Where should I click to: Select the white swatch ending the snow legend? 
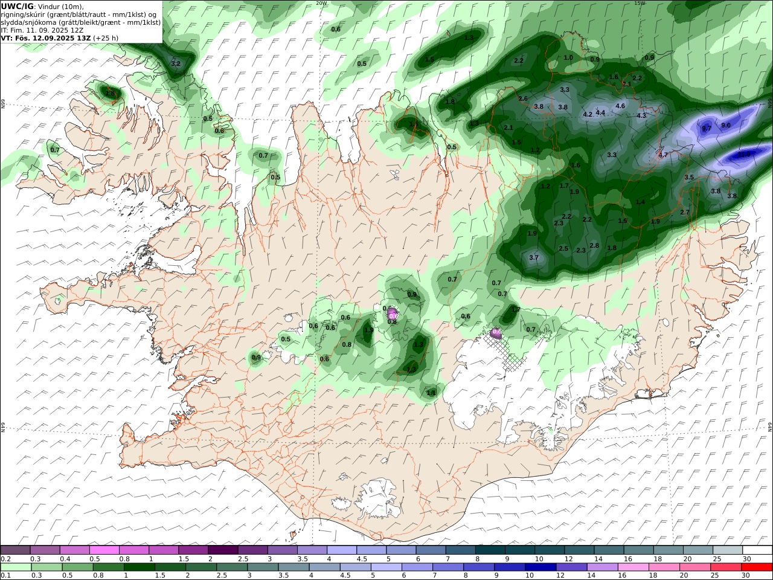click(x=757, y=550)
